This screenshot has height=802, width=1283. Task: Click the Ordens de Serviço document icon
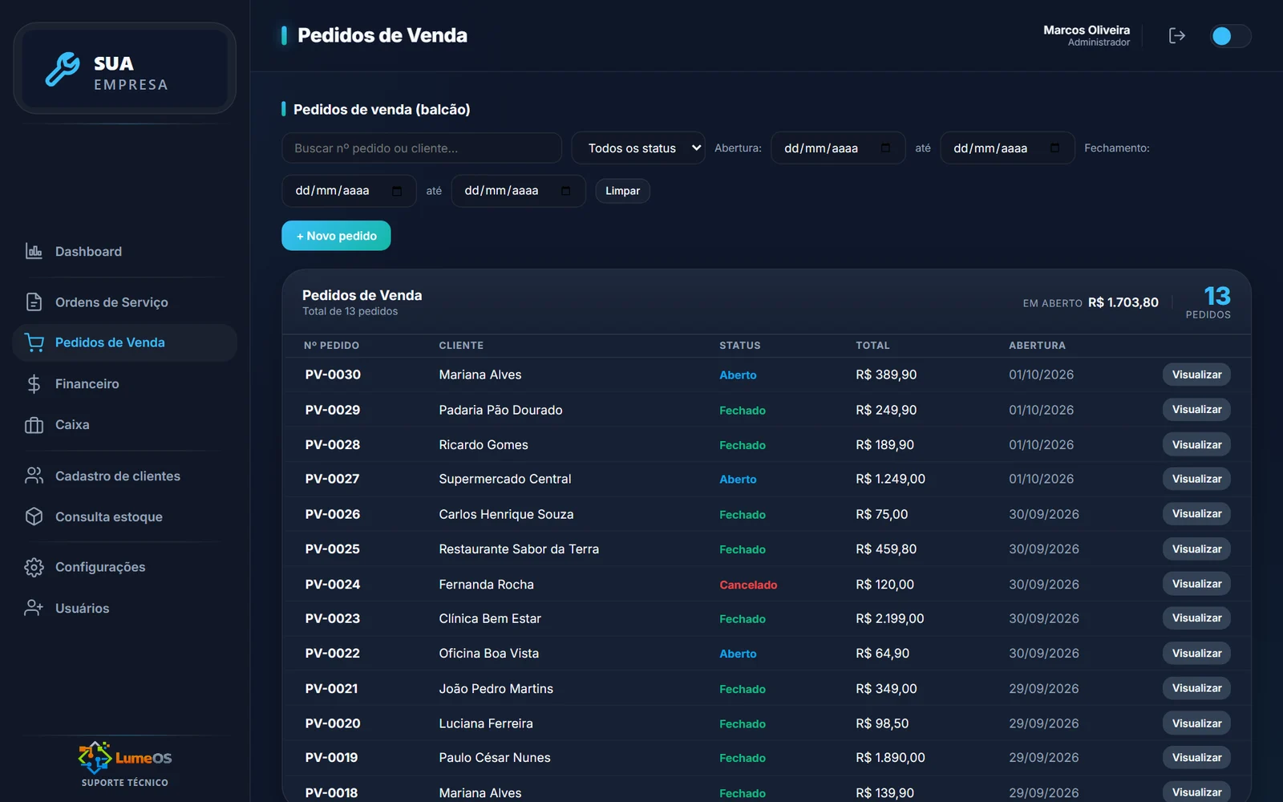[34, 302]
